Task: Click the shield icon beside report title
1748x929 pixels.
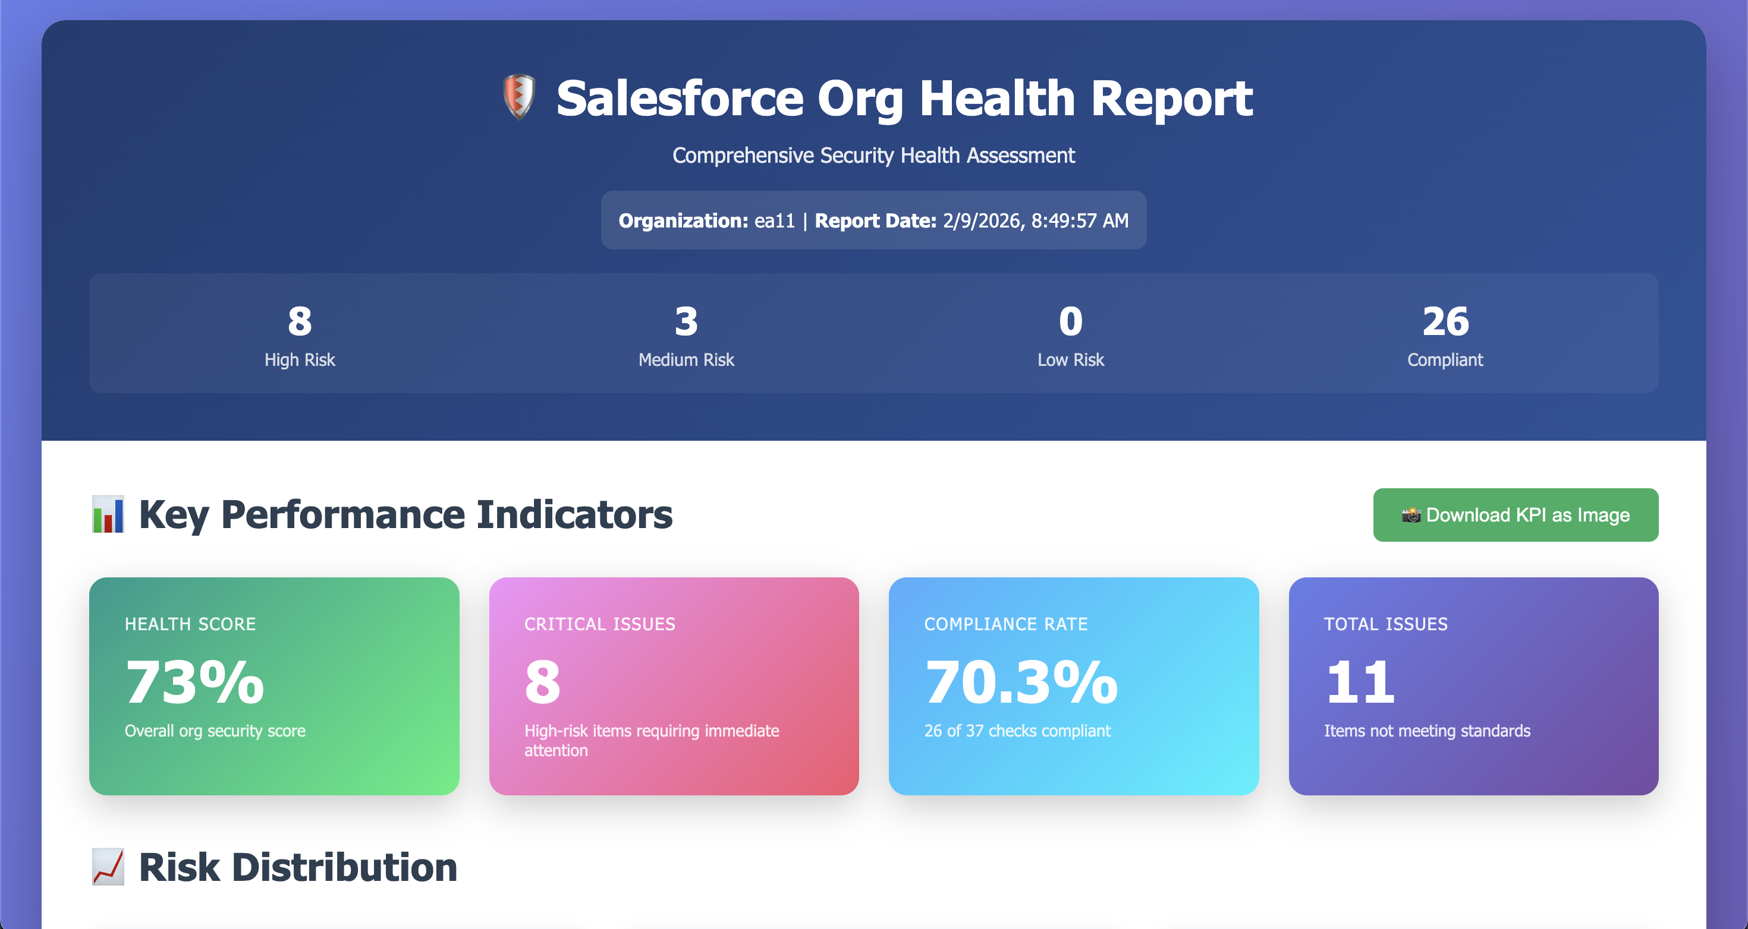Action: [519, 97]
